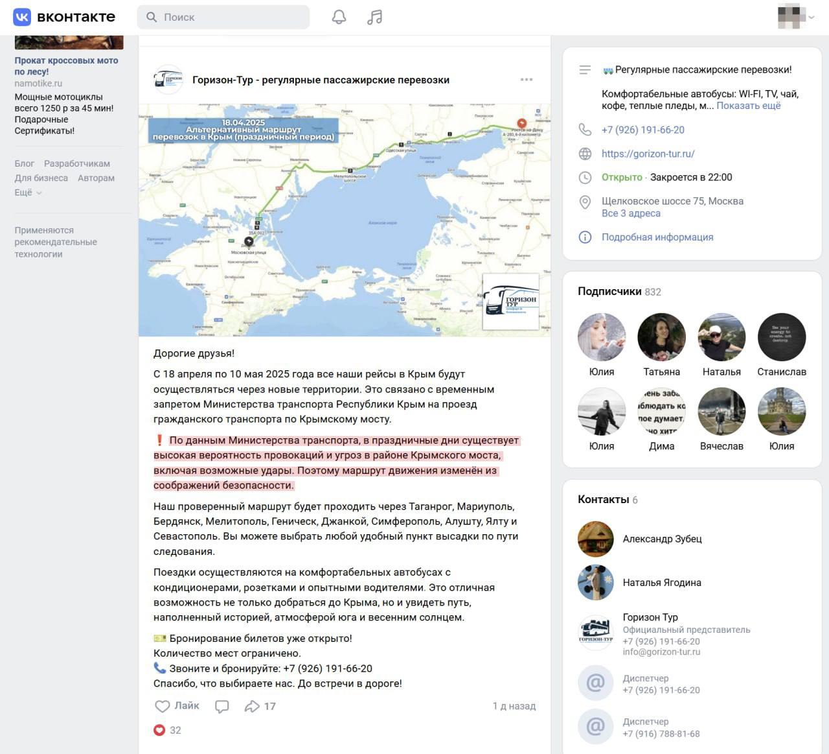Open the notifications bell icon
This screenshot has height=754, width=829.
click(339, 18)
